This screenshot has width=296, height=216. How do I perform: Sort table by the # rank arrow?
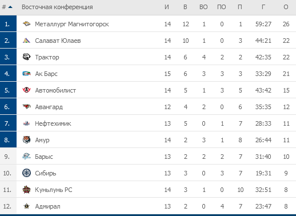(10, 7)
